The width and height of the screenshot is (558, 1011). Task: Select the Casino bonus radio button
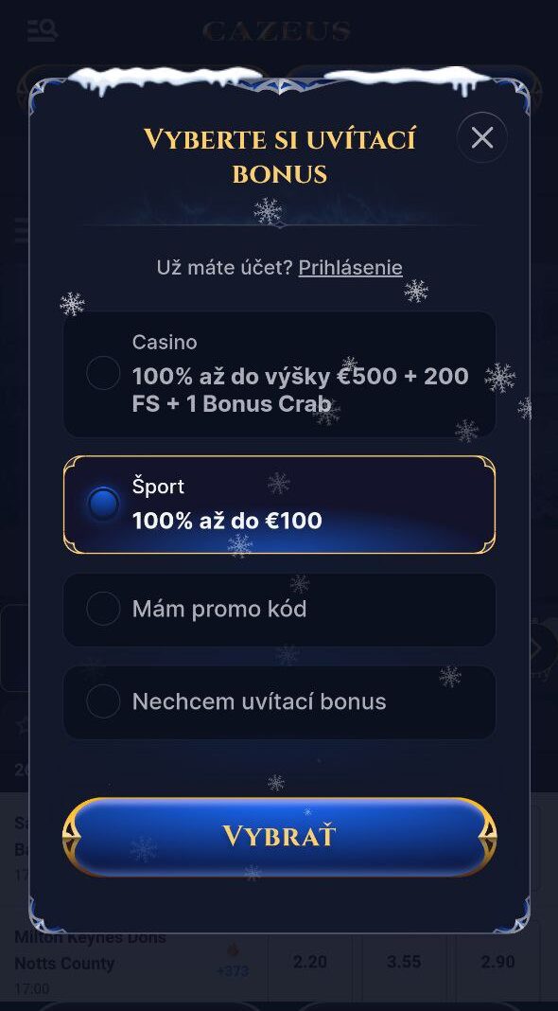point(103,373)
